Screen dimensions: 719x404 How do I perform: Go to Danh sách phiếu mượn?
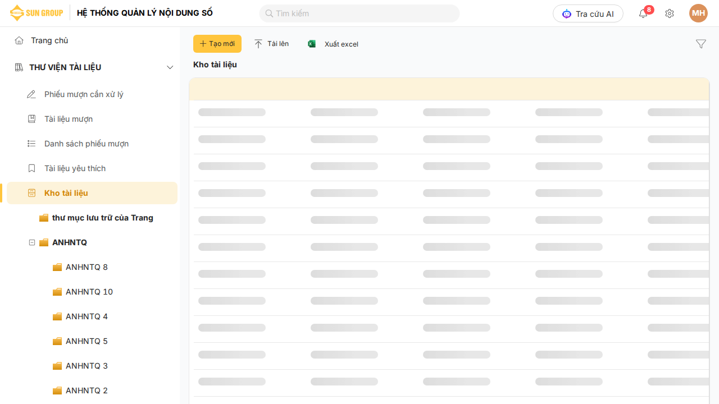tap(87, 144)
